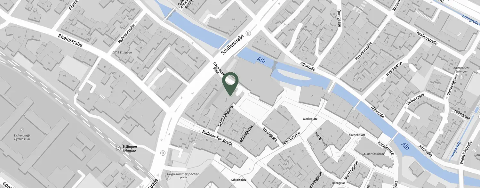Select the Kanalstraße street label
The width and height of the screenshot is (480, 188).
(x=385, y=148)
